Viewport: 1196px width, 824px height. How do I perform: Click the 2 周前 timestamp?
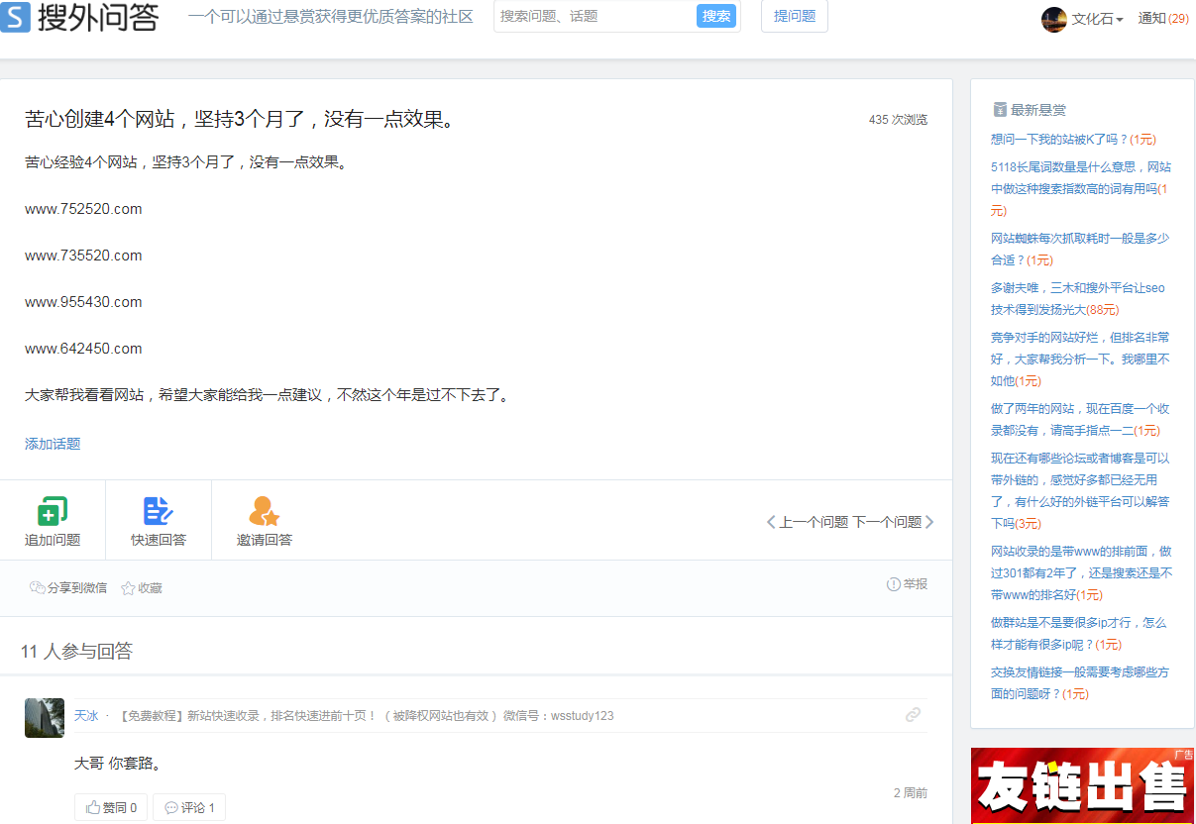pos(911,793)
